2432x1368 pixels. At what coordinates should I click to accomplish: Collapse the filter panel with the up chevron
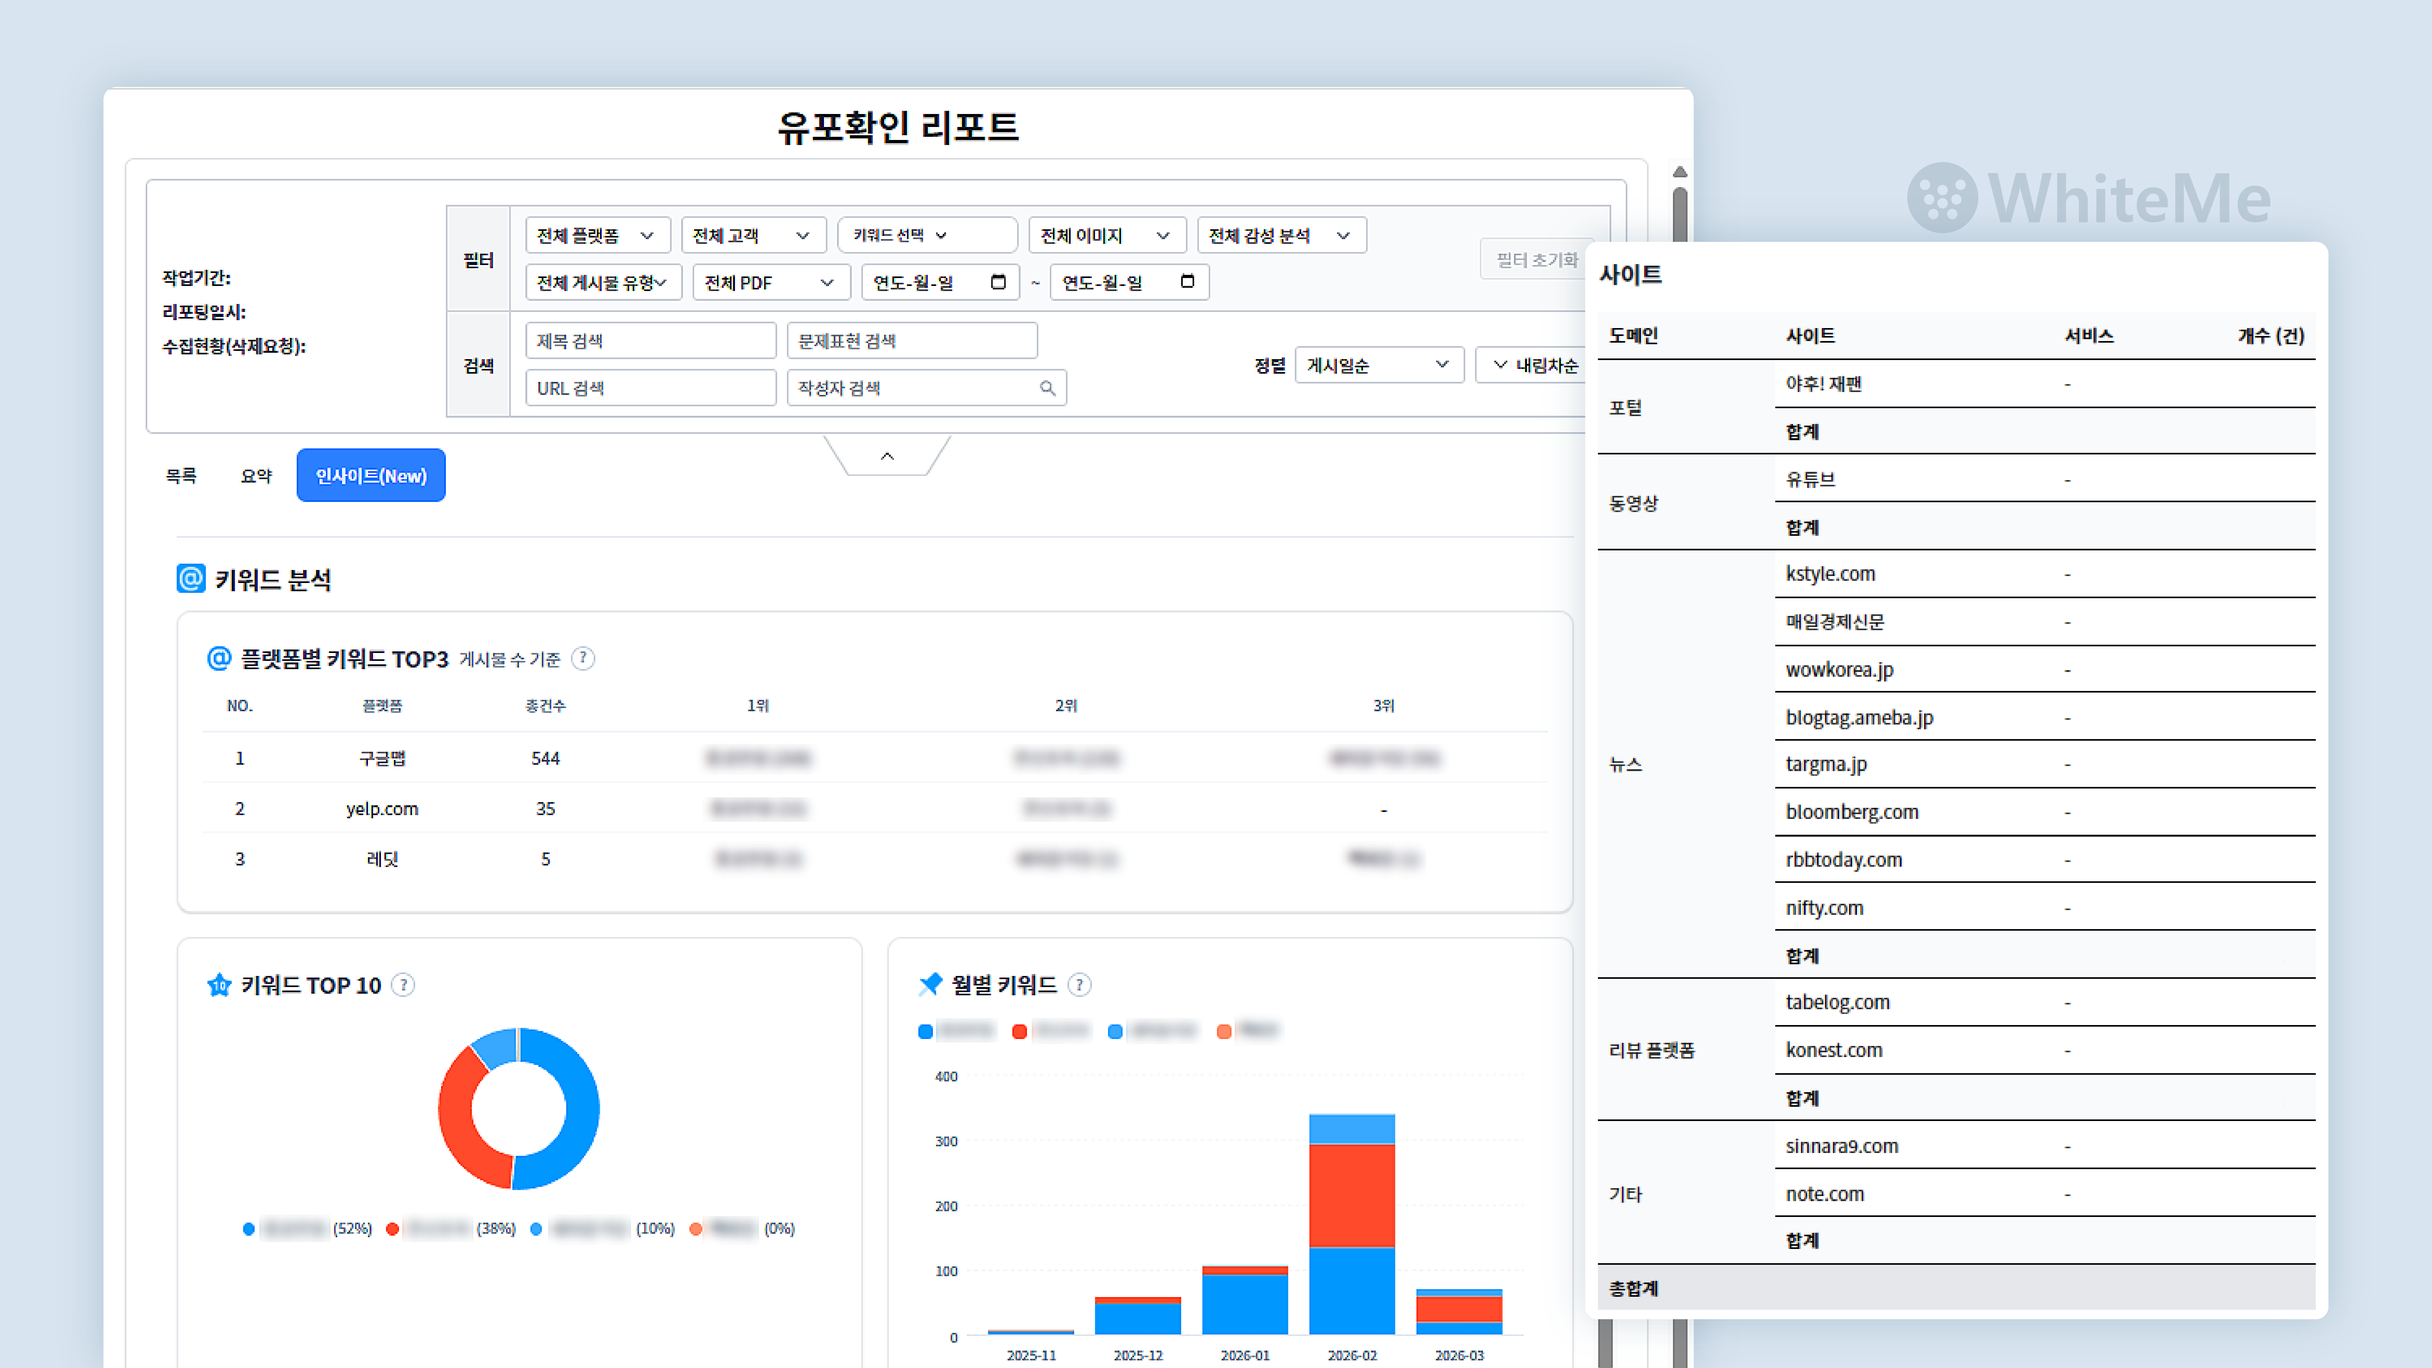pos(887,456)
